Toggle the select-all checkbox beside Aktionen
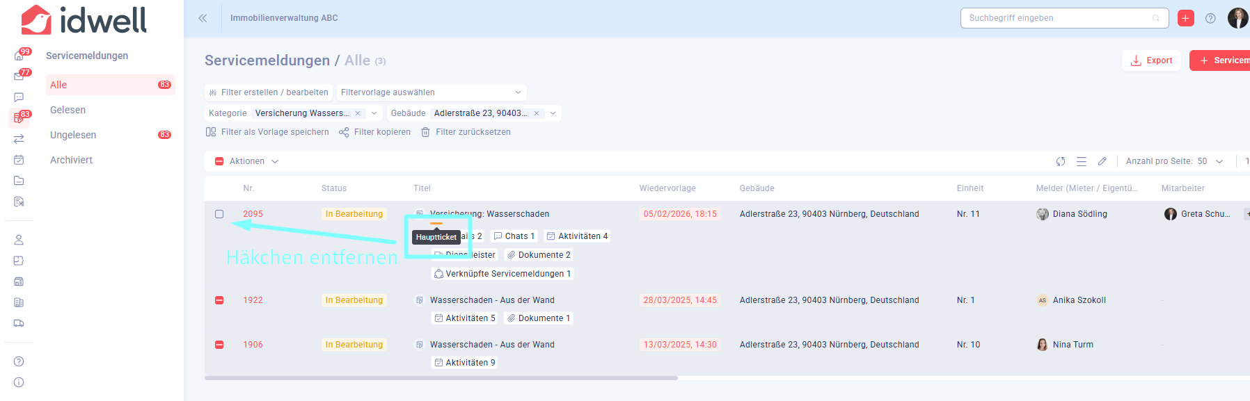This screenshot has height=401, width=1250. pos(219,161)
